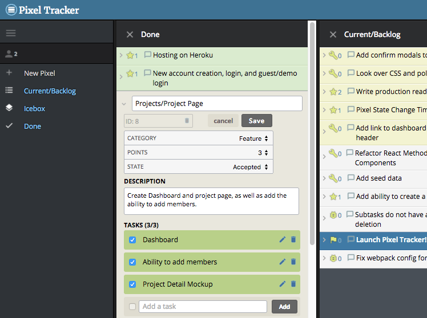Click the pixel title field Projects/Project Page
The width and height of the screenshot is (427, 318).
(217, 104)
